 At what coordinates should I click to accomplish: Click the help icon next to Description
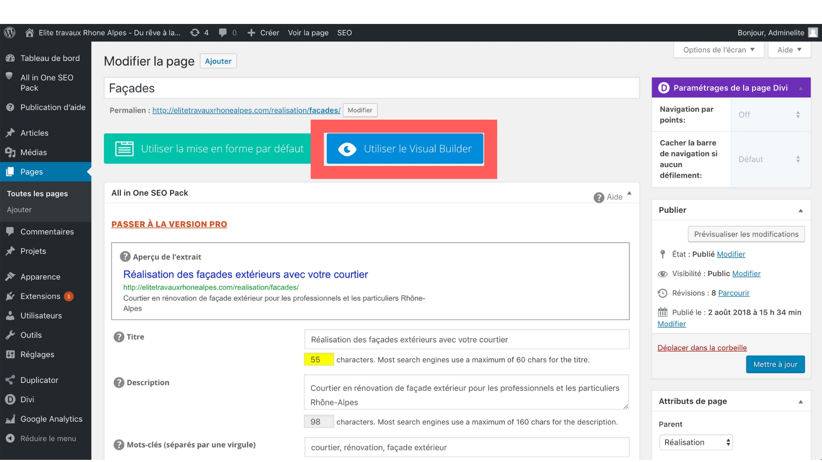[x=119, y=382]
